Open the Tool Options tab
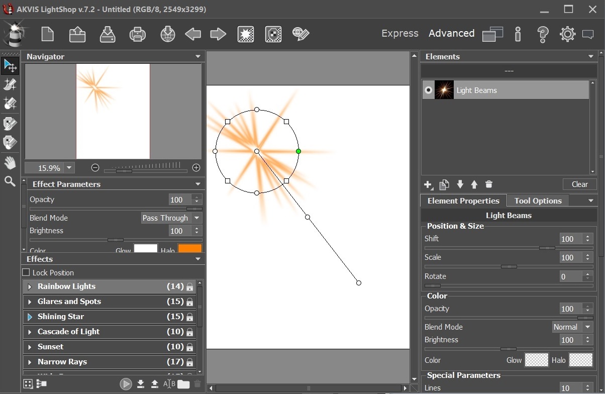Screen dimensions: 605x394 coord(538,201)
